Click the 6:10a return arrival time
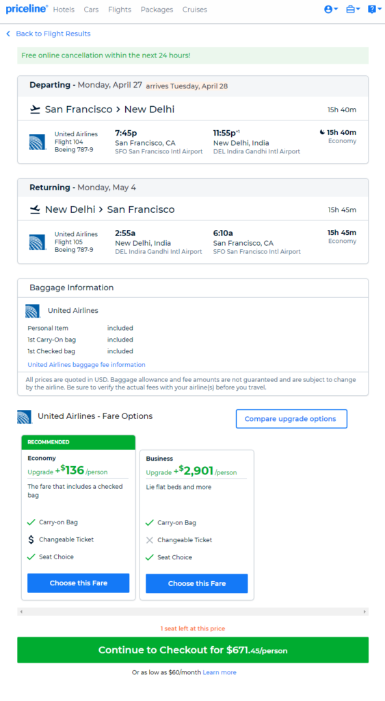This screenshot has width=385, height=701. point(223,233)
